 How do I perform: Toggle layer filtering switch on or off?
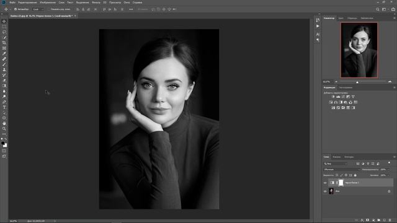tap(389, 163)
